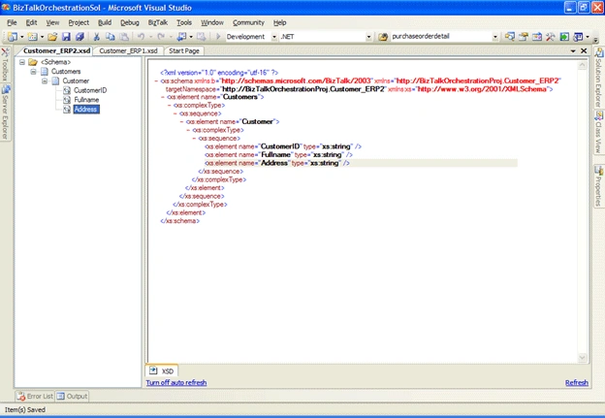Select the Address tree node
Screen dimensions: 605x418
coord(85,110)
